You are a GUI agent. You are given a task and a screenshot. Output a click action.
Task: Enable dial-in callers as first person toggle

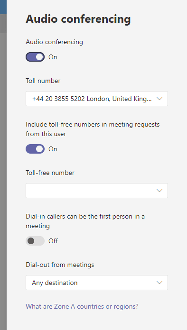click(x=35, y=241)
